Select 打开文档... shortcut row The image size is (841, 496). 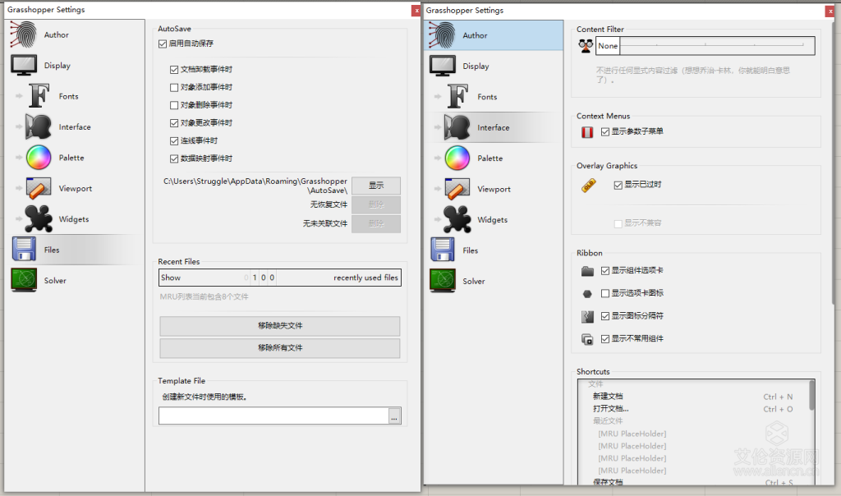click(x=692, y=409)
